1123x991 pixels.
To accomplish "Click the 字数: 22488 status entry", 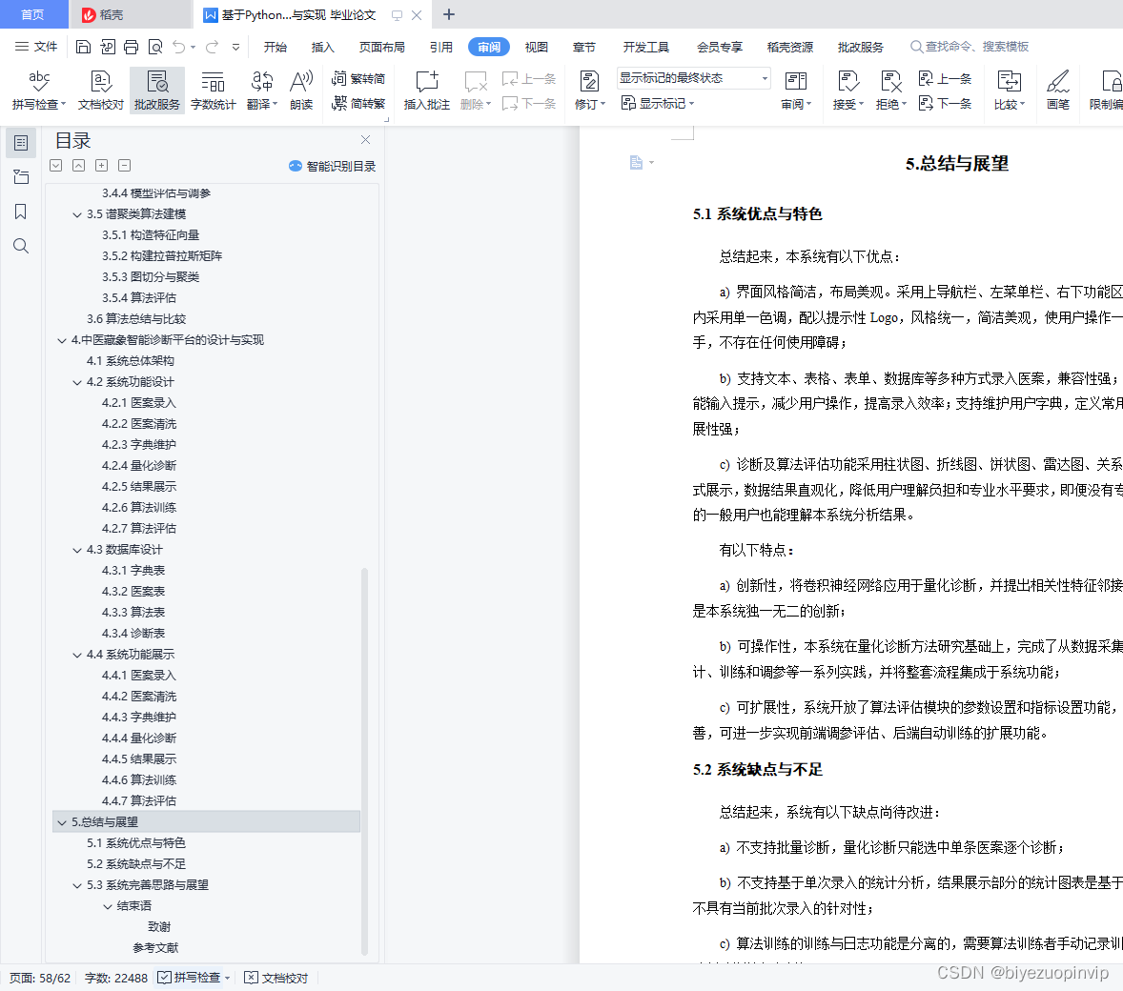I will point(116,978).
